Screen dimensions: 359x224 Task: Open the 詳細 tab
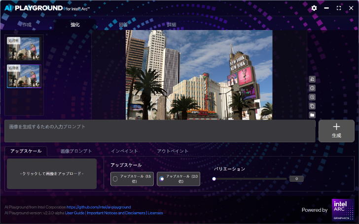coord(172,25)
